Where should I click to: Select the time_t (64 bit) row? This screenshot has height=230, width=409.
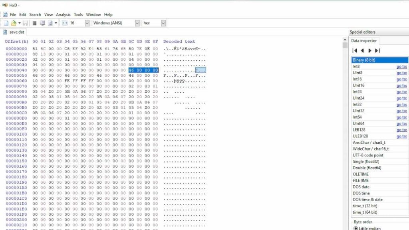pyautogui.click(x=380, y=212)
